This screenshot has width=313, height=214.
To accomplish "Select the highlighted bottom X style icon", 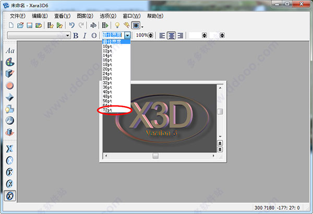I will [10, 196].
